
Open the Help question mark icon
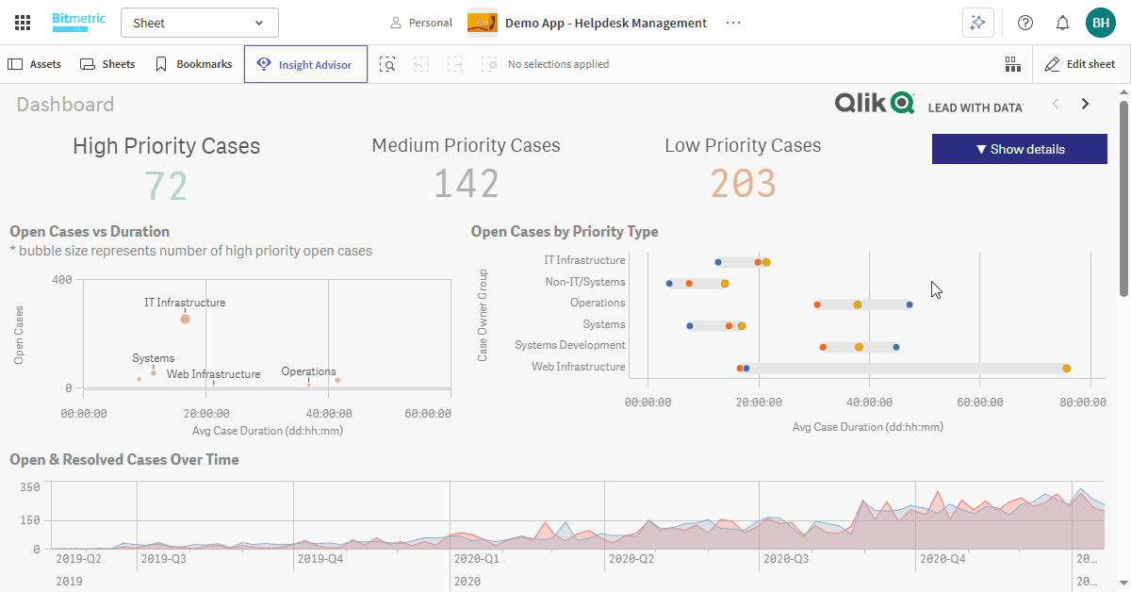coord(1025,23)
